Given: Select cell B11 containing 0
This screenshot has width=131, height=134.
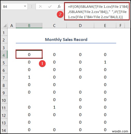Looking at the screenshot, I should (x=29, y=107).
